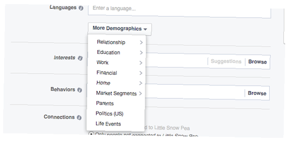Image resolution: width=286 pixels, height=141 pixels.
Task: Open the Work submenu chevron
Action: point(141,63)
